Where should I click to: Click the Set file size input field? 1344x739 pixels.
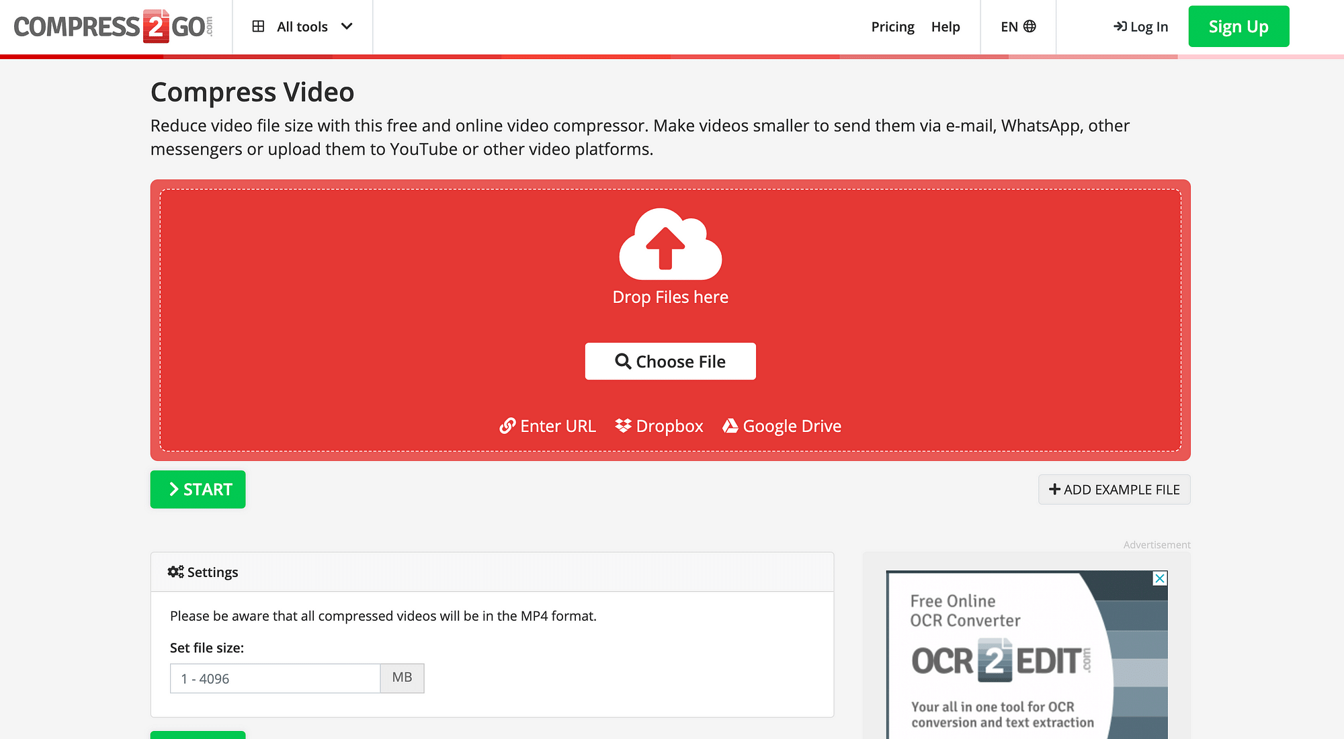tap(276, 679)
